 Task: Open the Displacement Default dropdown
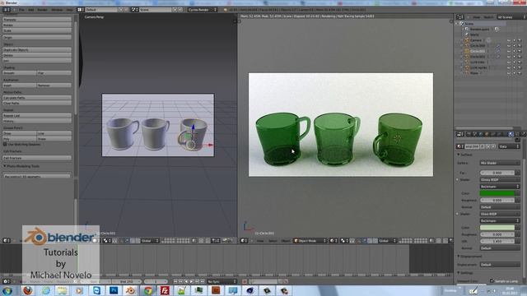[x=500, y=265]
